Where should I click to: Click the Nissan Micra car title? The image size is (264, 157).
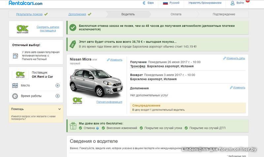point(81,59)
